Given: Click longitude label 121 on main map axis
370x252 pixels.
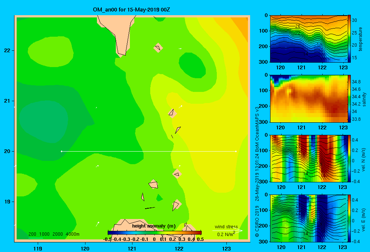Looking at the screenshot, I should [132, 248].
